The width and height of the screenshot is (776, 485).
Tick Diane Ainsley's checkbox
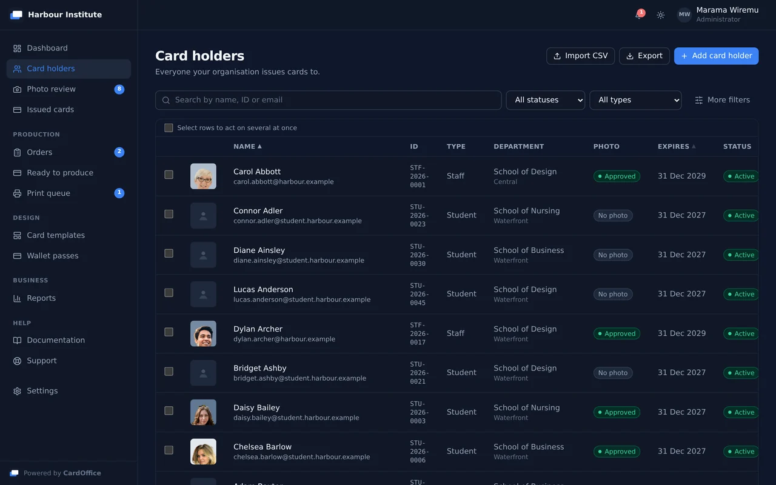click(x=169, y=253)
